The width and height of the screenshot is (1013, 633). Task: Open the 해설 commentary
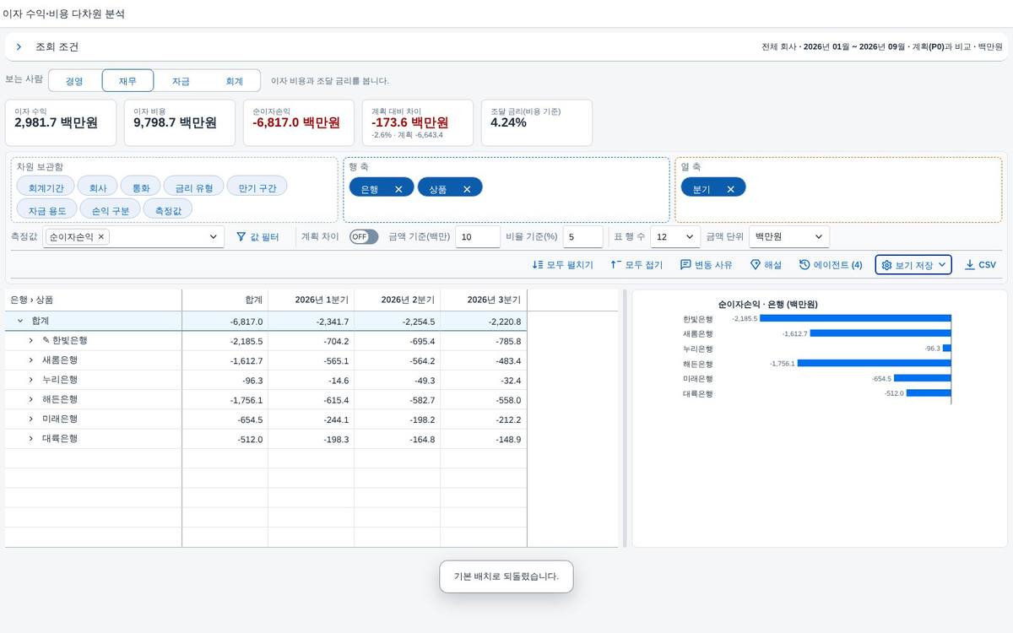(x=767, y=265)
